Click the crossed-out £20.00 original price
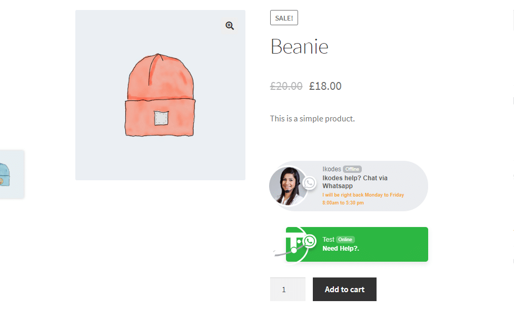Viewport: 514px width, 309px height. coord(286,86)
